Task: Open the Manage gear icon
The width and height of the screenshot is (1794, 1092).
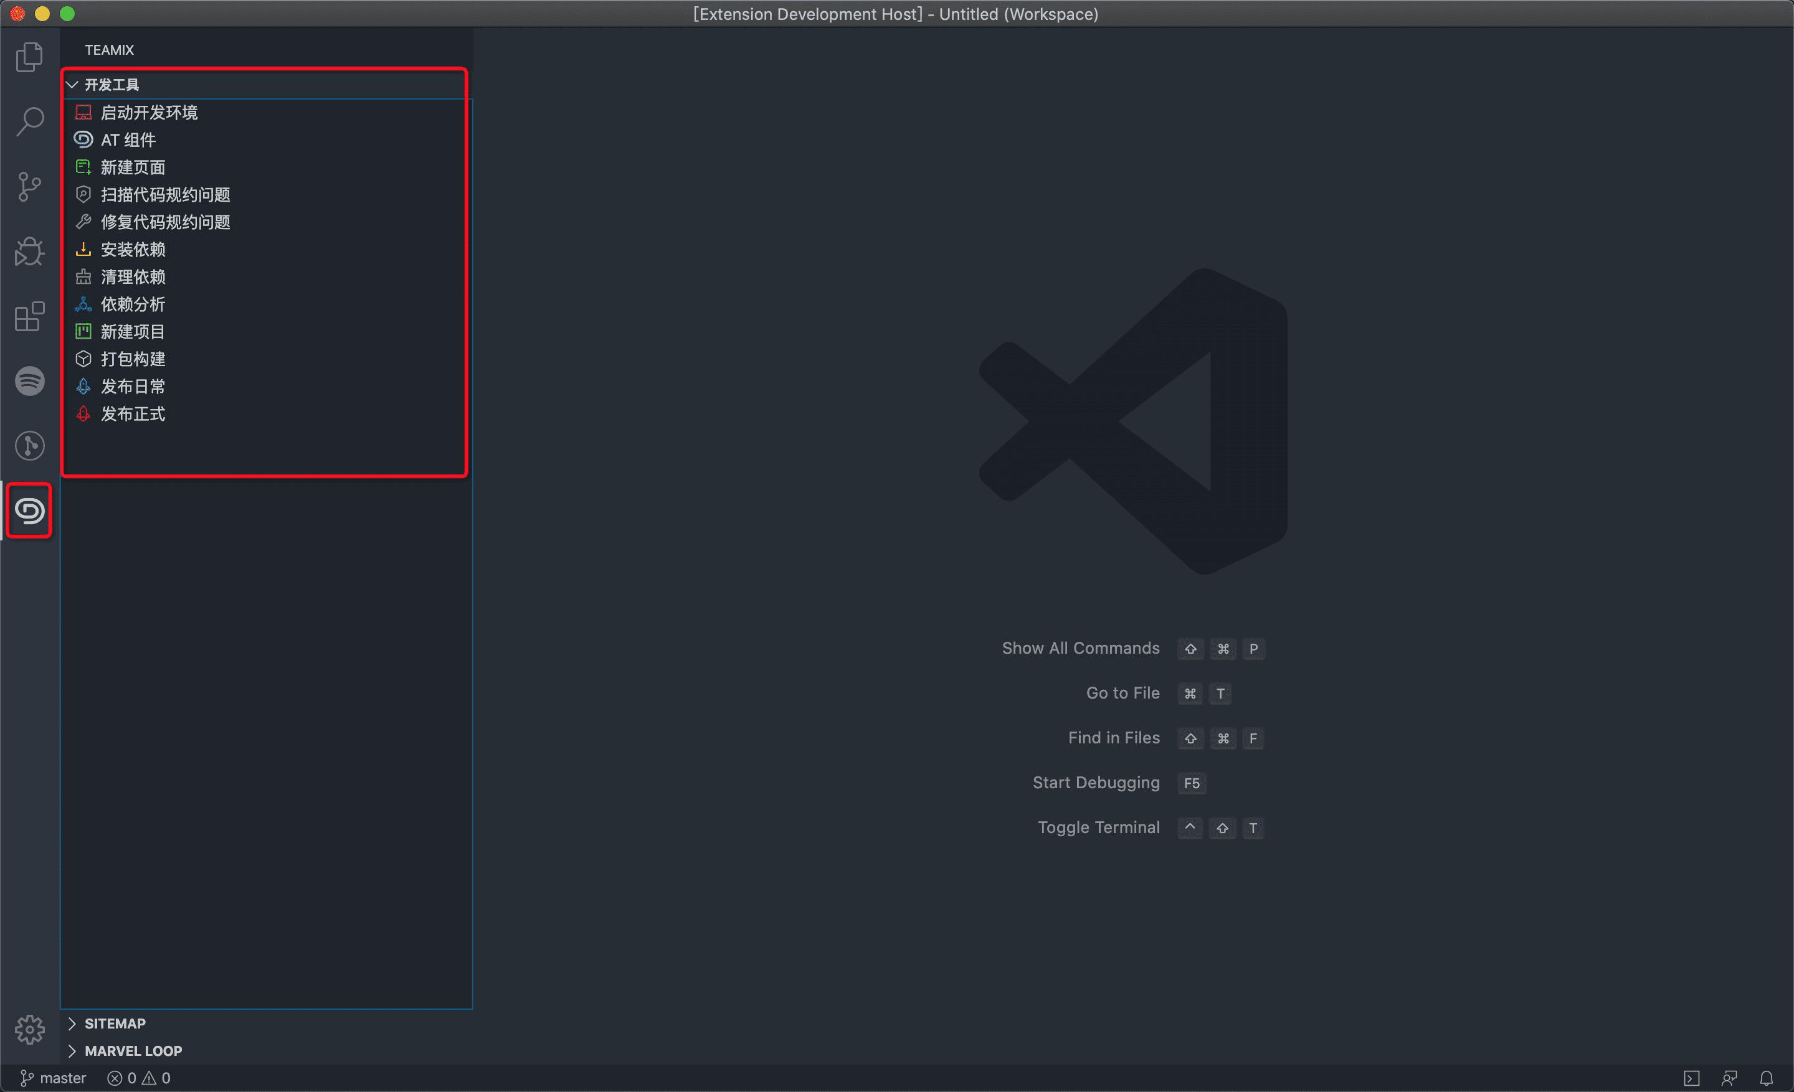Action: [29, 1030]
